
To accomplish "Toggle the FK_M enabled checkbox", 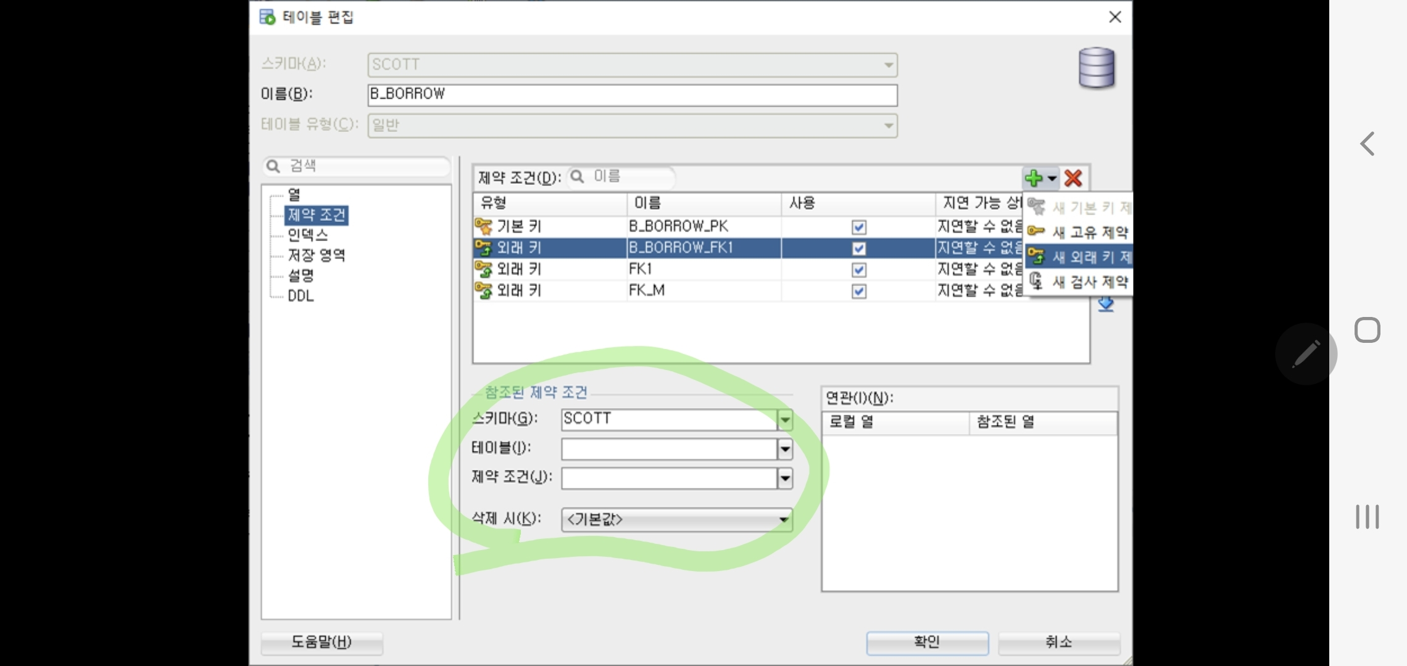I will click(858, 291).
